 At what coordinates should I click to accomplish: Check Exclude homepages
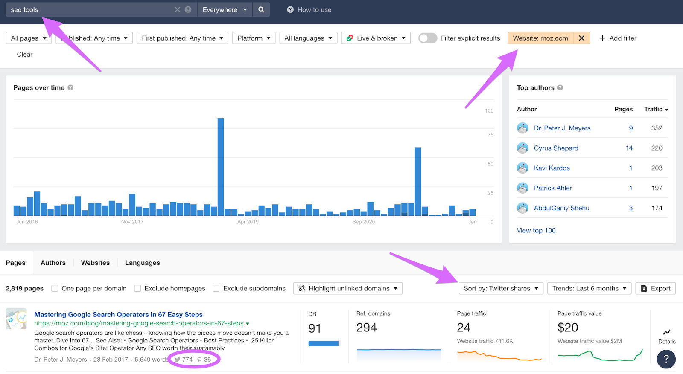click(137, 288)
